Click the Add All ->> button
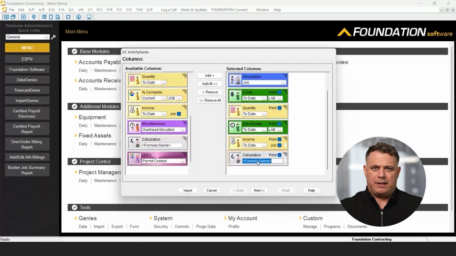The height and width of the screenshot is (256, 456). (209, 83)
